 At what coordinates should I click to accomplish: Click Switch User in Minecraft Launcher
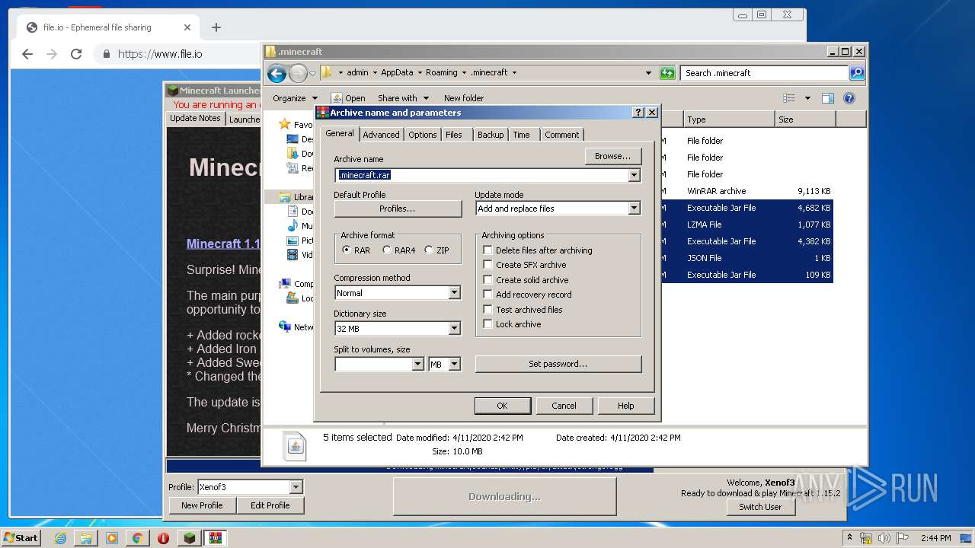pyautogui.click(x=760, y=507)
